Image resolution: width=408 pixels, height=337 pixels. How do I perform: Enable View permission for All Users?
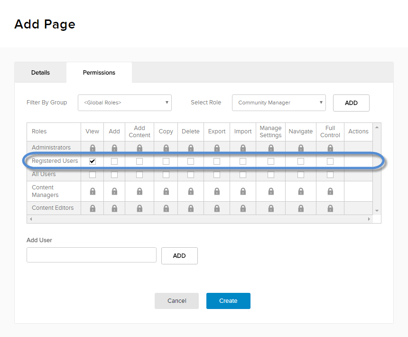(x=93, y=175)
